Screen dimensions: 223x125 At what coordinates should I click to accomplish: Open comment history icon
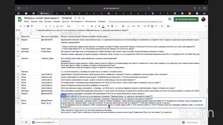[170, 19]
